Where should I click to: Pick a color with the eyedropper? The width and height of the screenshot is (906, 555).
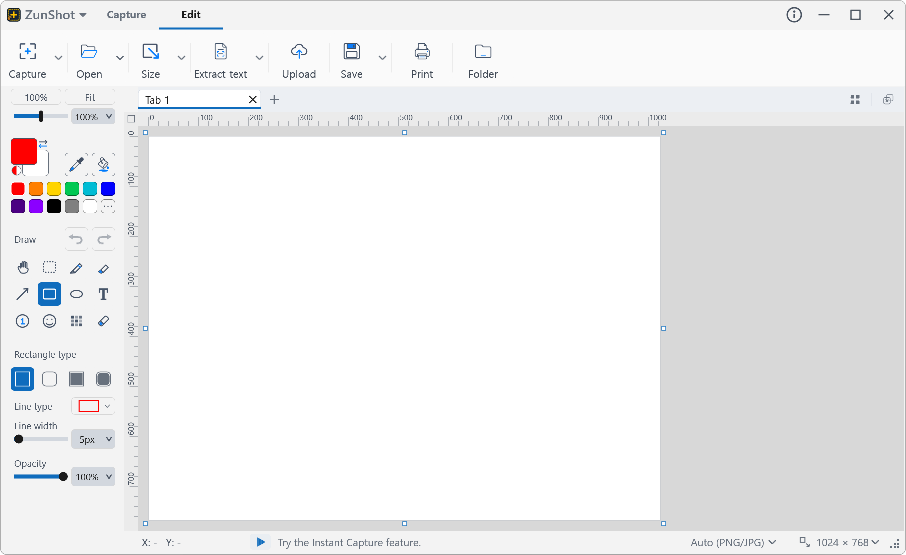(x=76, y=165)
